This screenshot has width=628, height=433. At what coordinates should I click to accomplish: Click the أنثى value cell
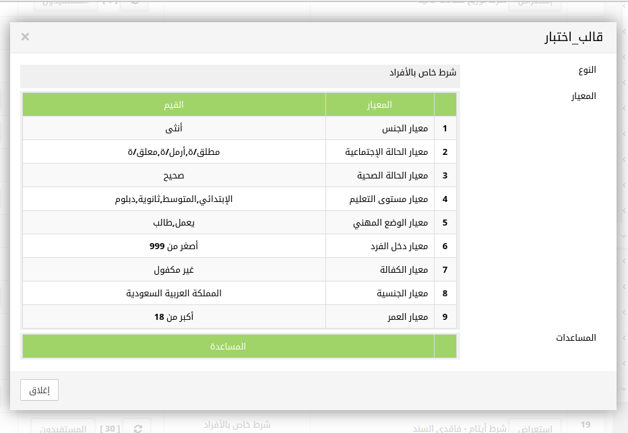click(x=174, y=128)
